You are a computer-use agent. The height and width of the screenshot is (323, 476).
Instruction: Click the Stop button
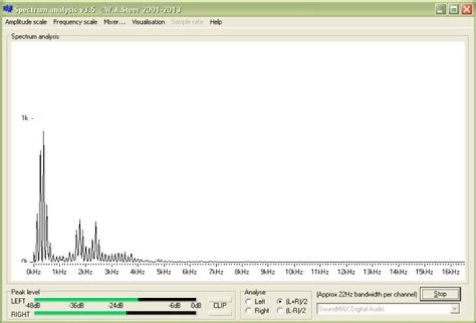pos(440,294)
